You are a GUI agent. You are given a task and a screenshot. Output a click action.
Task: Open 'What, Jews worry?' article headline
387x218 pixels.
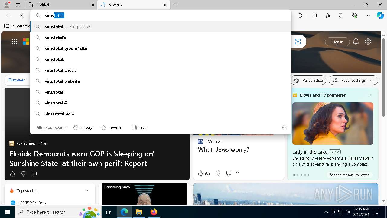(x=223, y=150)
